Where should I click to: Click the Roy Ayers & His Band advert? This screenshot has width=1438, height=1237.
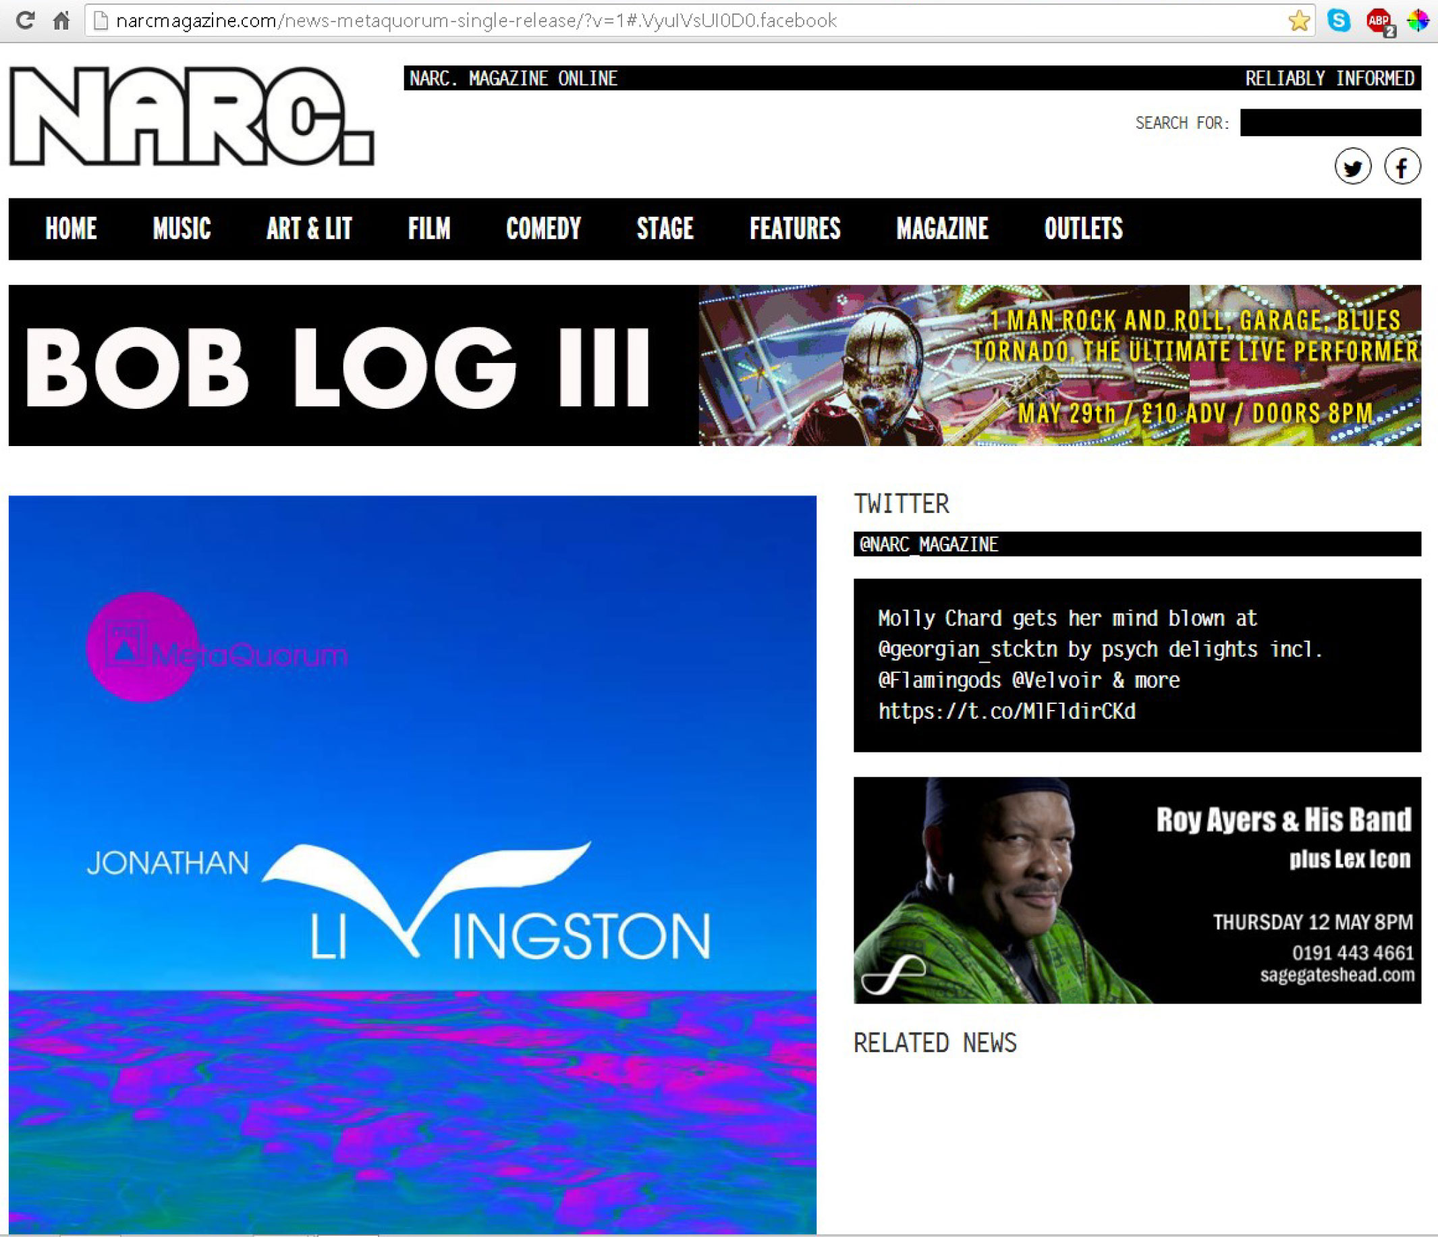pos(1137,890)
